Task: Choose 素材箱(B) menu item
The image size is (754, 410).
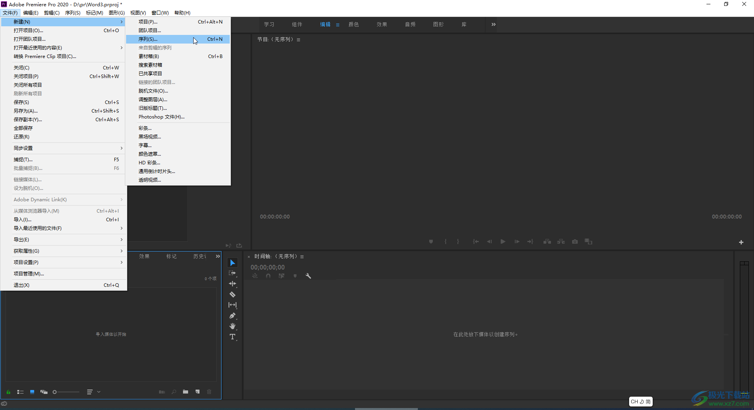Action: (178, 56)
